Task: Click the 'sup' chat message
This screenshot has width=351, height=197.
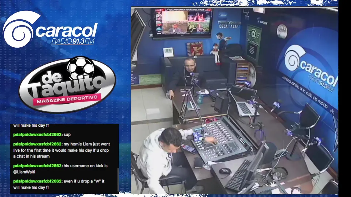Action: click(42, 135)
